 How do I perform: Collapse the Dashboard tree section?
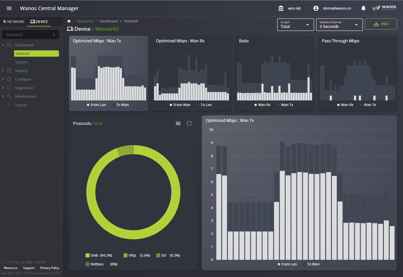[x=3, y=45]
